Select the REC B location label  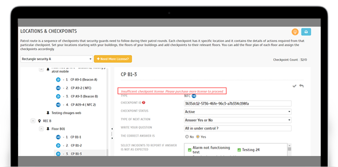(x=47, y=121)
